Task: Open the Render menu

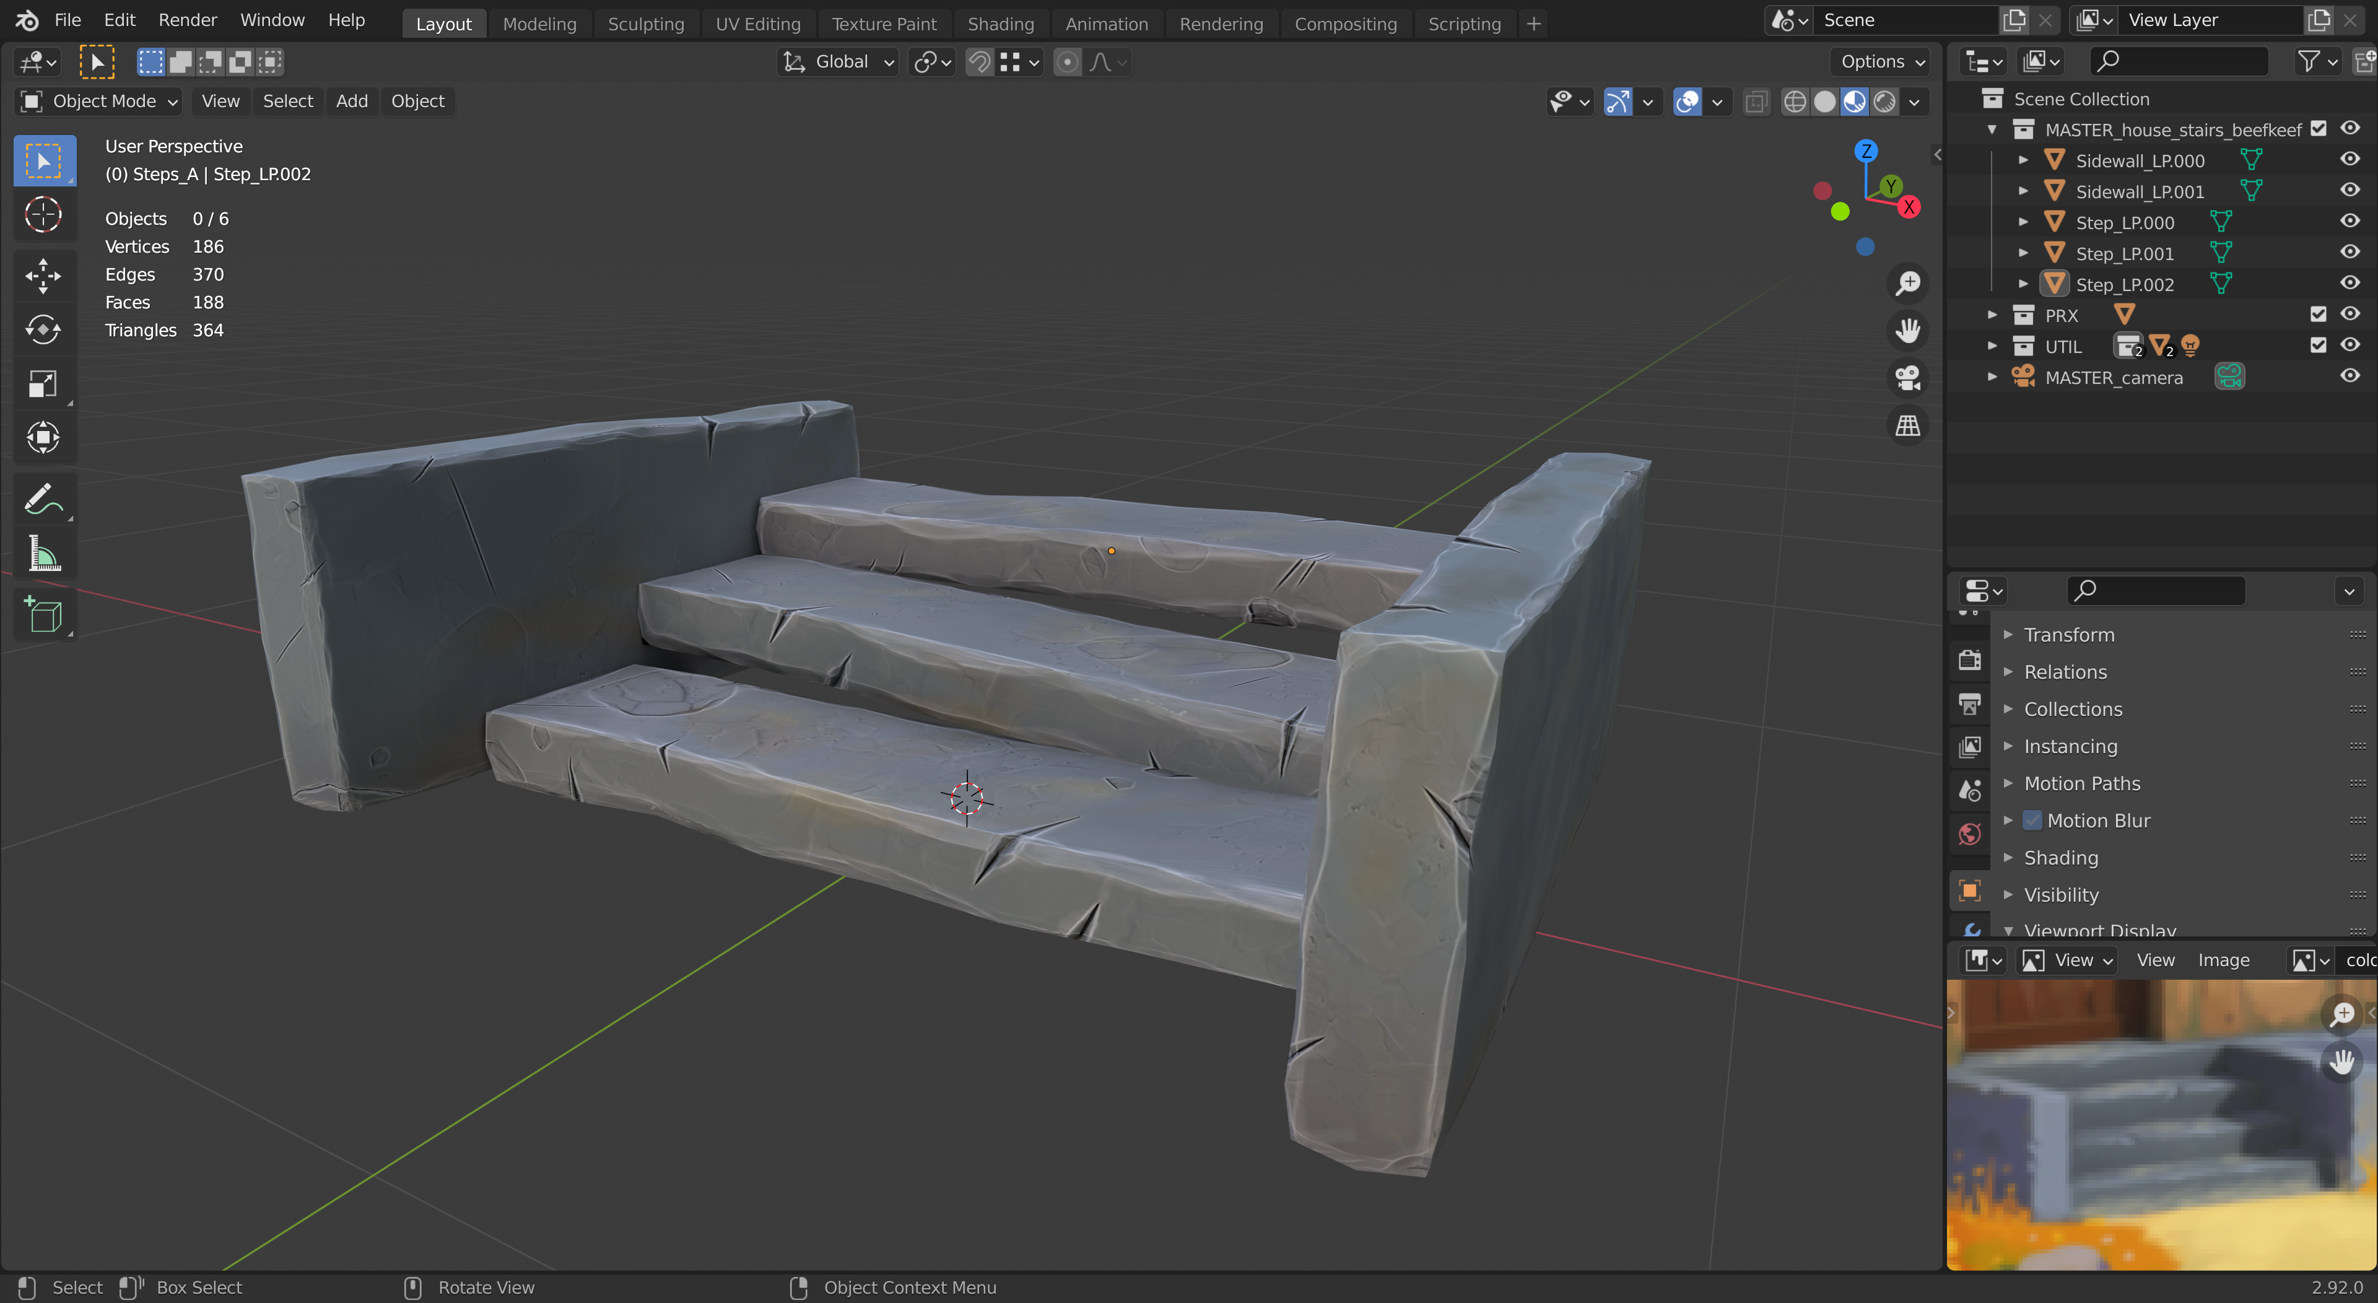Action: pyautogui.click(x=188, y=19)
